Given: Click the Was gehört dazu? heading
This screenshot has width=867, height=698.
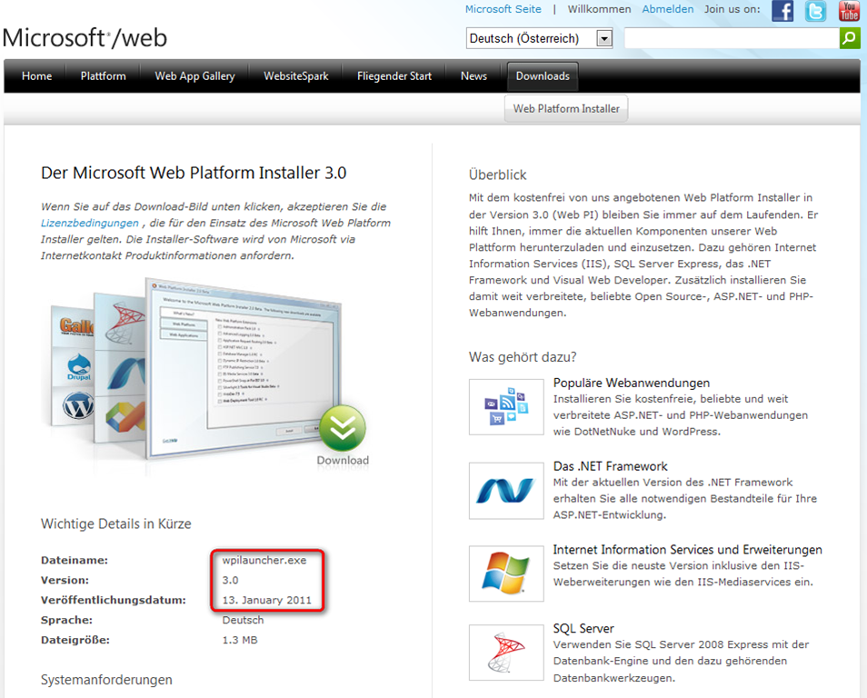Looking at the screenshot, I should (523, 357).
